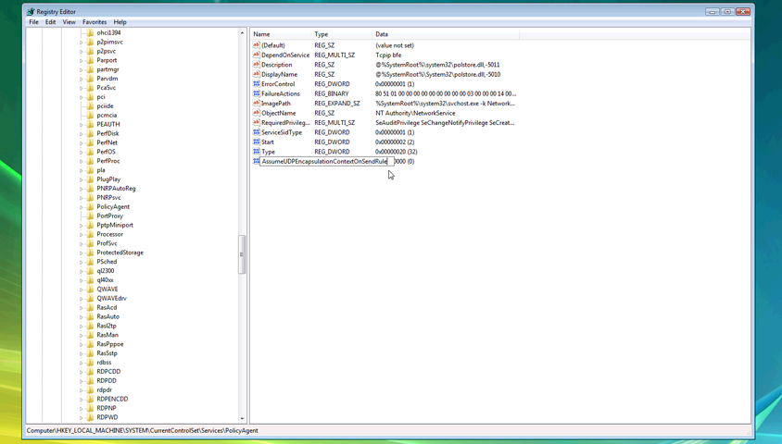782x444 pixels.
Task: Click the string icon beside DependOnService
Action: click(x=257, y=55)
